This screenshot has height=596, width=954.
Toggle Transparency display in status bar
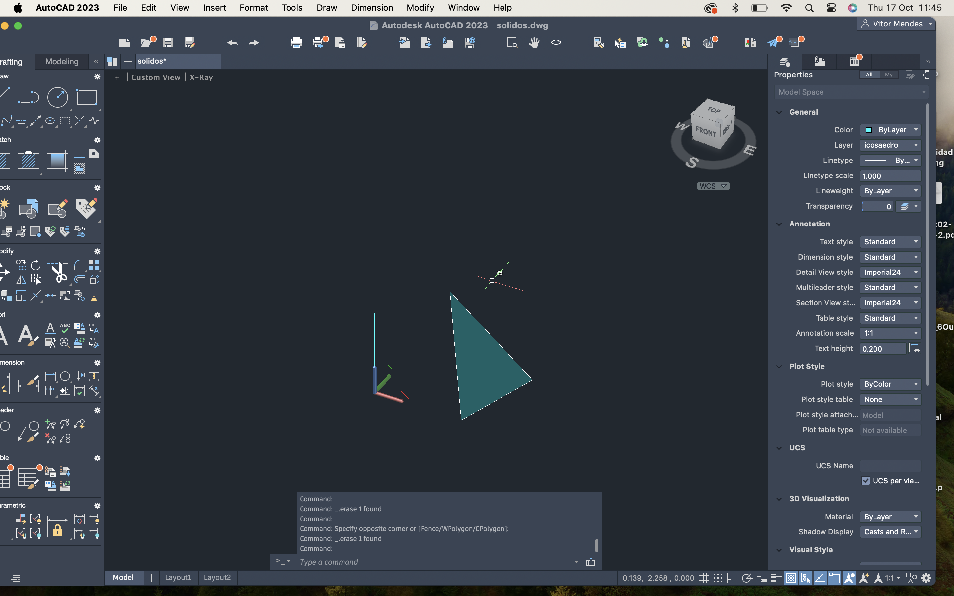point(791,578)
